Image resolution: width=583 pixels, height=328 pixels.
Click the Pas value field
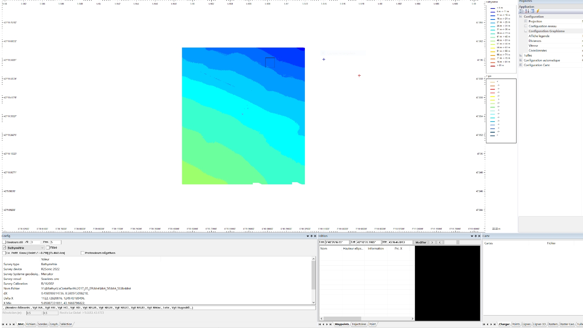pos(55,242)
